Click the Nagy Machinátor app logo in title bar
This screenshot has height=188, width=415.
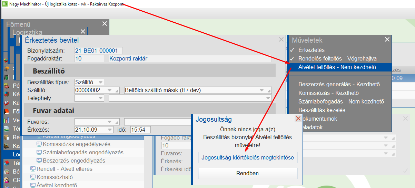[4, 3]
